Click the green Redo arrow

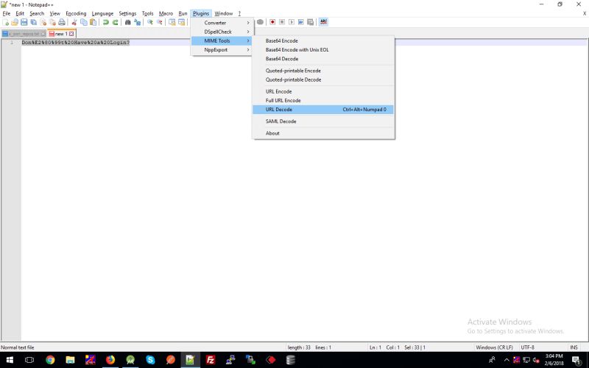(x=116, y=22)
